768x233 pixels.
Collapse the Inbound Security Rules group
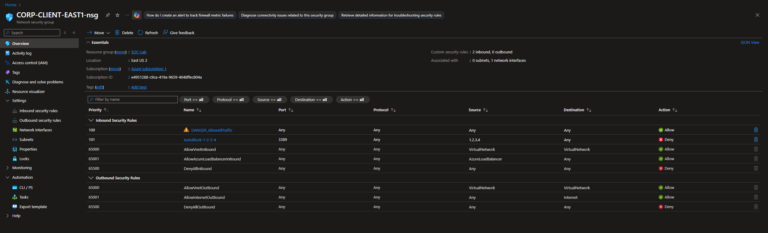tap(91, 120)
